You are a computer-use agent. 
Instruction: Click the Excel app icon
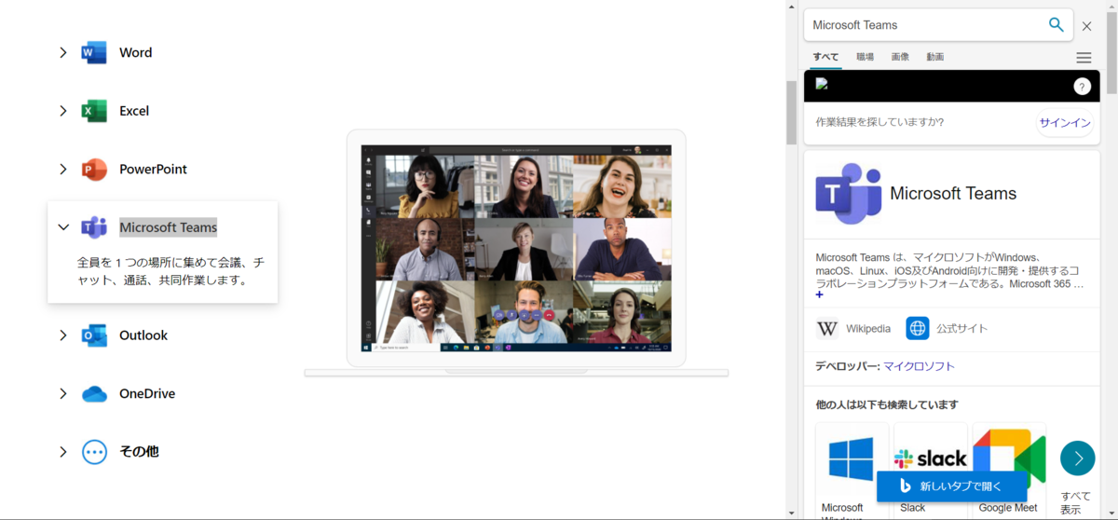pyautogui.click(x=94, y=111)
